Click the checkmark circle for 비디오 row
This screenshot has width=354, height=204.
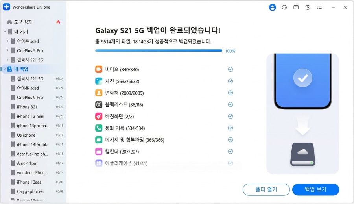point(230,69)
